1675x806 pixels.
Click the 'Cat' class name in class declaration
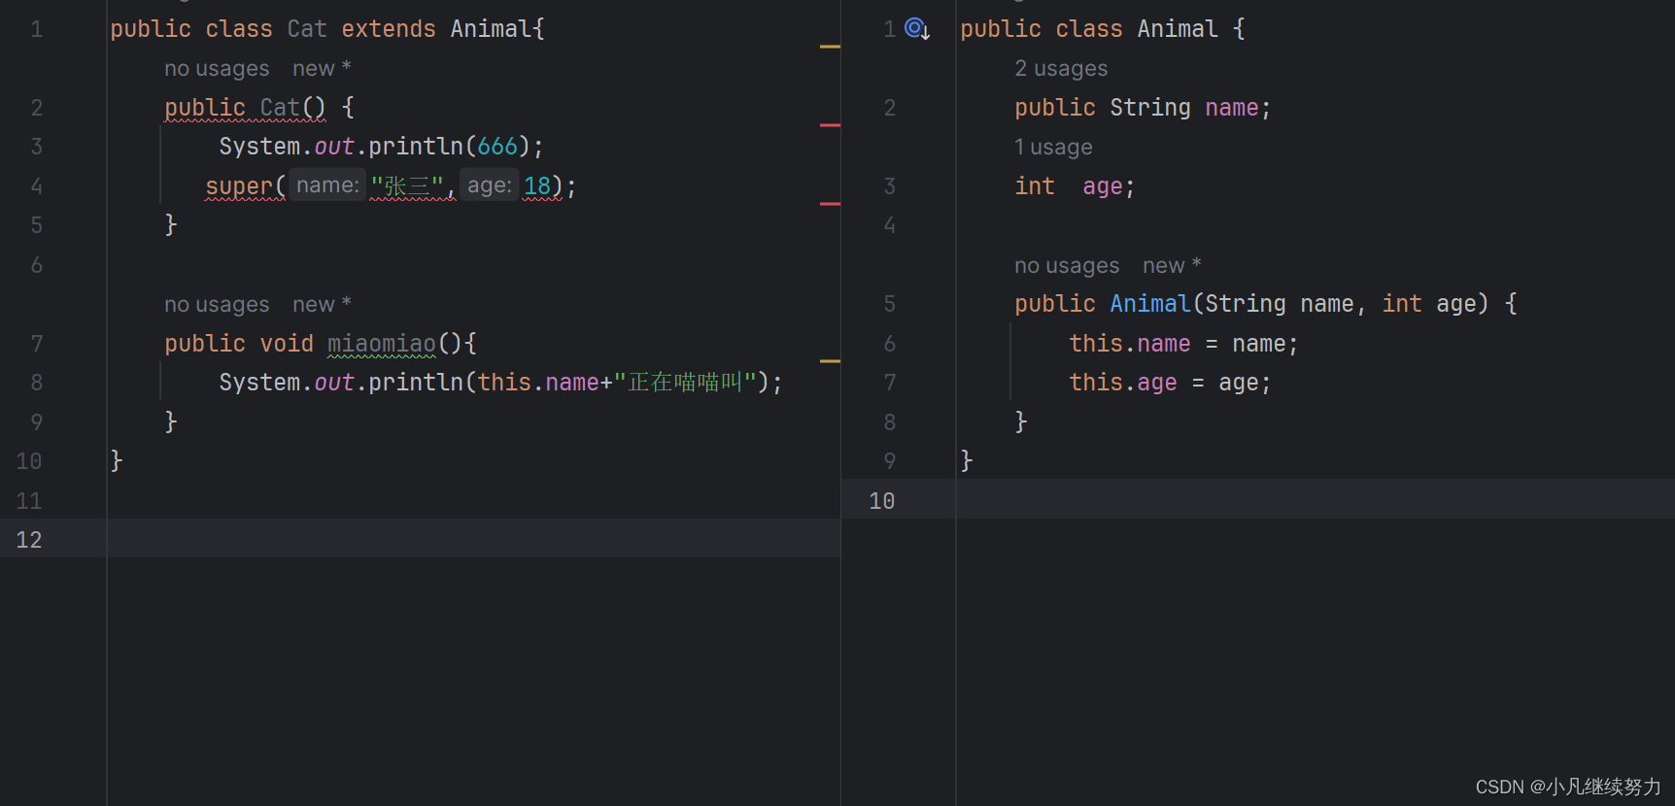click(307, 29)
